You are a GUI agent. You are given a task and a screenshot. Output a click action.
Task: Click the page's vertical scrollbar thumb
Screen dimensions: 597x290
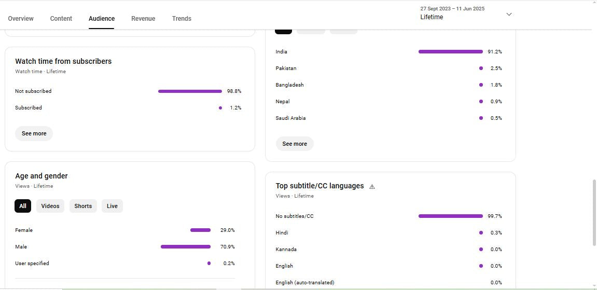[x=594, y=213]
